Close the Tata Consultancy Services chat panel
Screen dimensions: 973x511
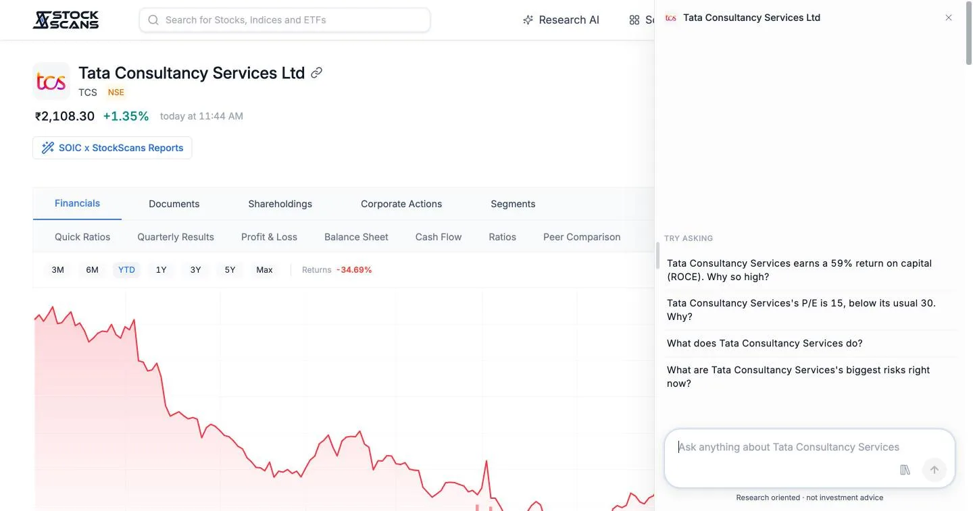[x=949, y=18]
